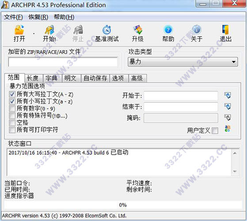Exit via the 退出 door icon
Screen dimensions: 247x221
click(225, 30)
